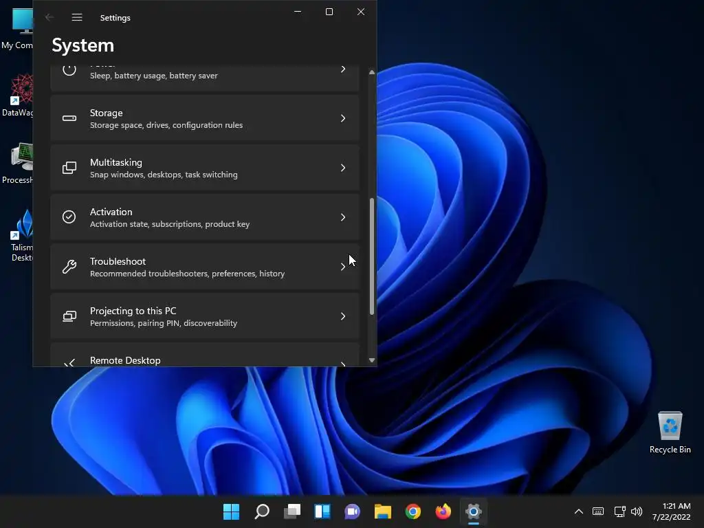The image size is (704, 528).
Task: Close the Settings window
Action: (x=360, y=12)
